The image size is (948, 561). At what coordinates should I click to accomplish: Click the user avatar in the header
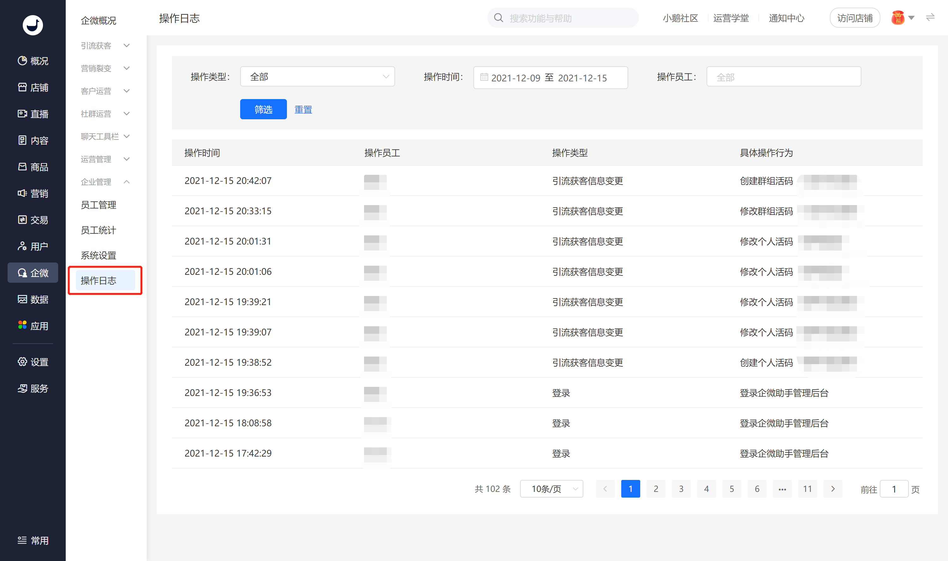898,18
